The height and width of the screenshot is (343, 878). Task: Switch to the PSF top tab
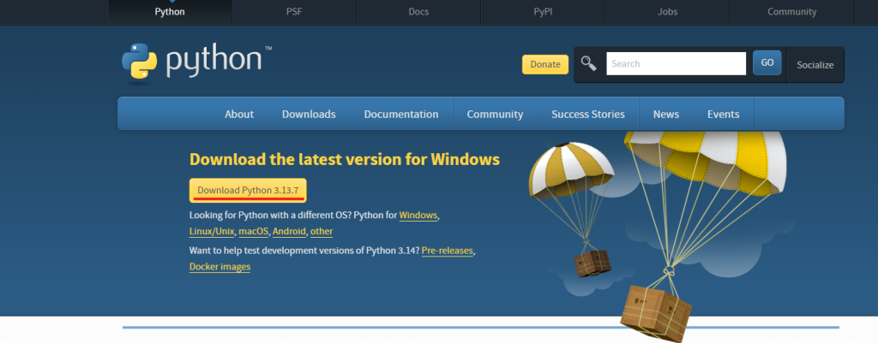click(294, 12)
